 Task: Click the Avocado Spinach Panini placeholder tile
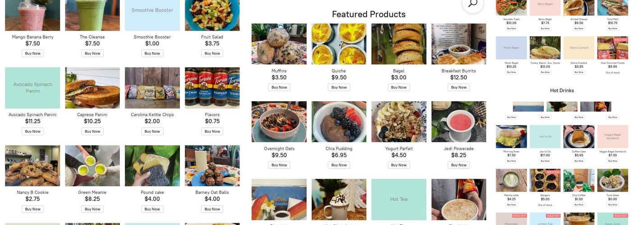pos(32,88)
